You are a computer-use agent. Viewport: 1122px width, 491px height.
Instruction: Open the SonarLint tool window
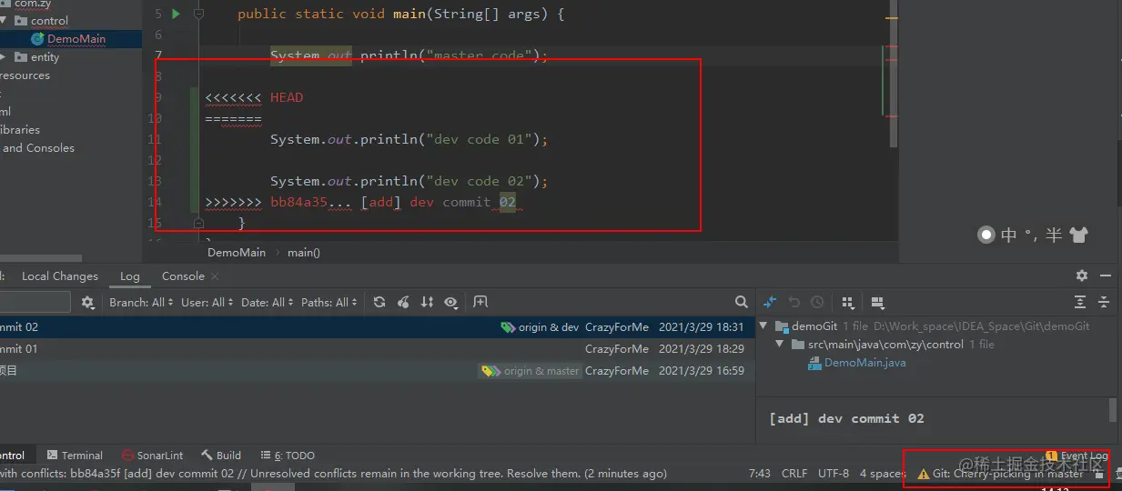tap(152, 455)
